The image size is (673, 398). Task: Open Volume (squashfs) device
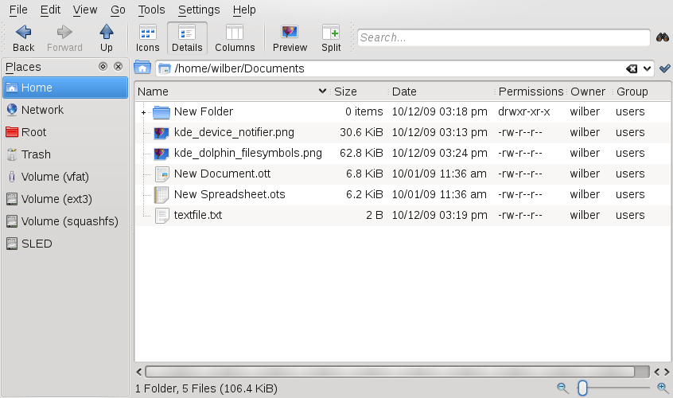[65, 221]
